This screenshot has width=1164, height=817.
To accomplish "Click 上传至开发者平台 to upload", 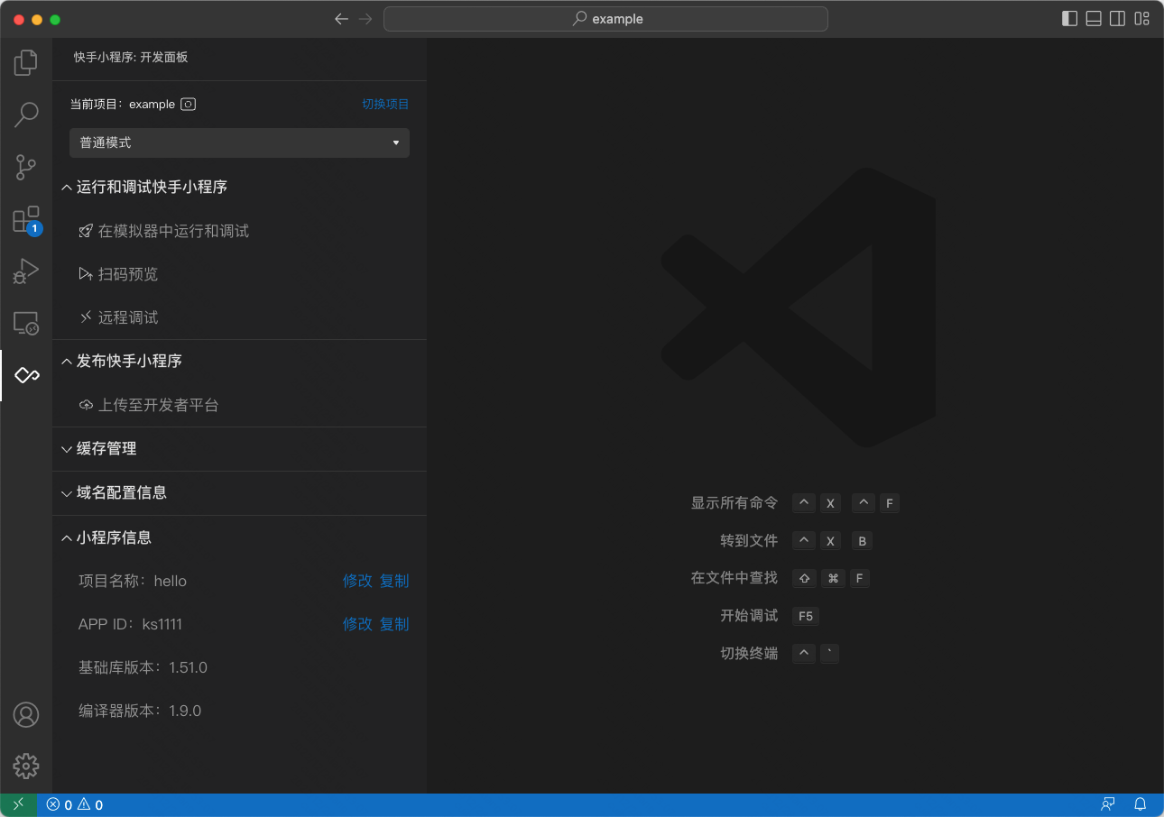I will [149, 405].
